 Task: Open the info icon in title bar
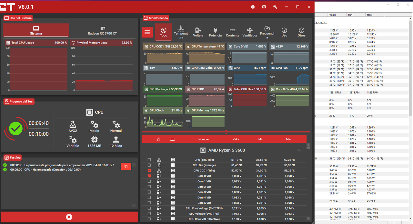pyautogui.click(x=253, y=7)
